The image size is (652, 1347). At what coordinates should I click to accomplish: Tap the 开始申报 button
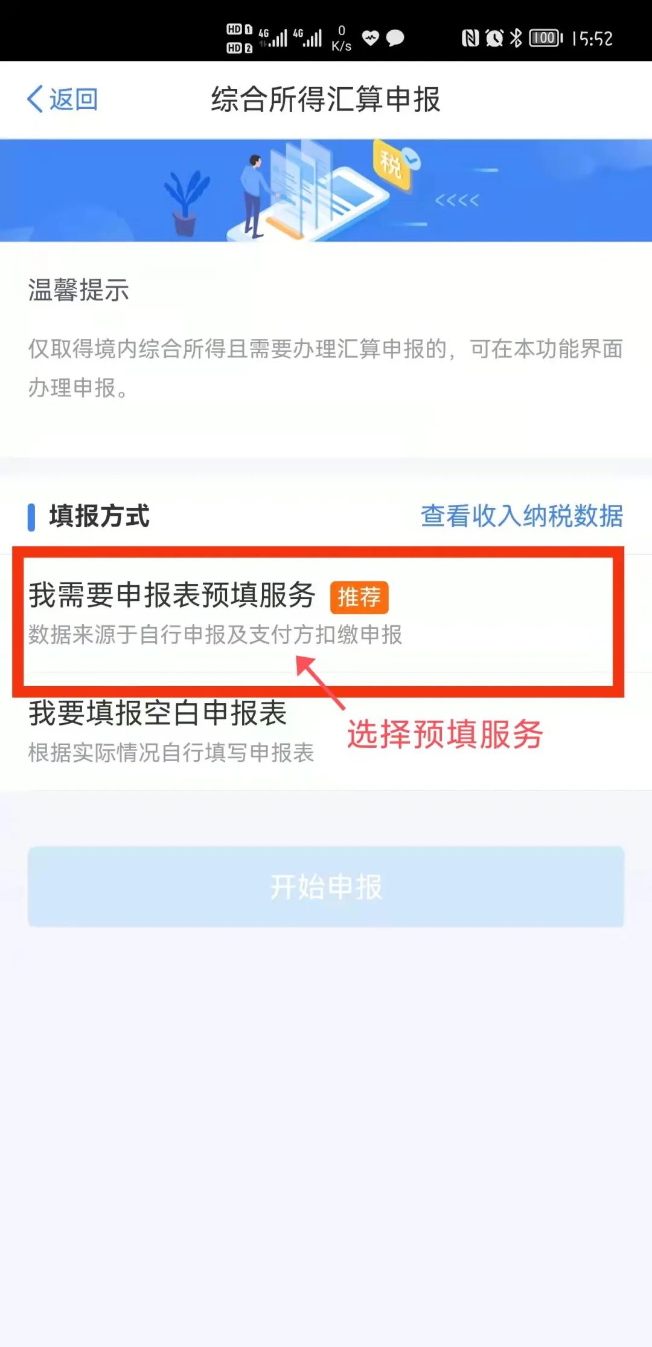326,887
